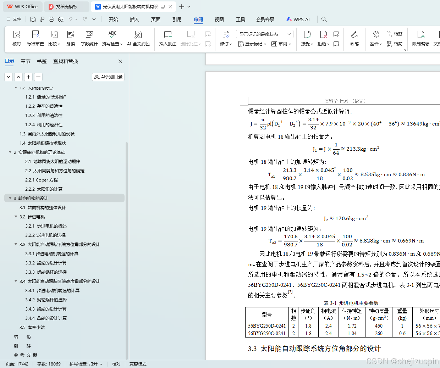440x368 pixels.
Task: Open 显示标记的最终状态 dropdown
Action: click(x=265, y=34)
